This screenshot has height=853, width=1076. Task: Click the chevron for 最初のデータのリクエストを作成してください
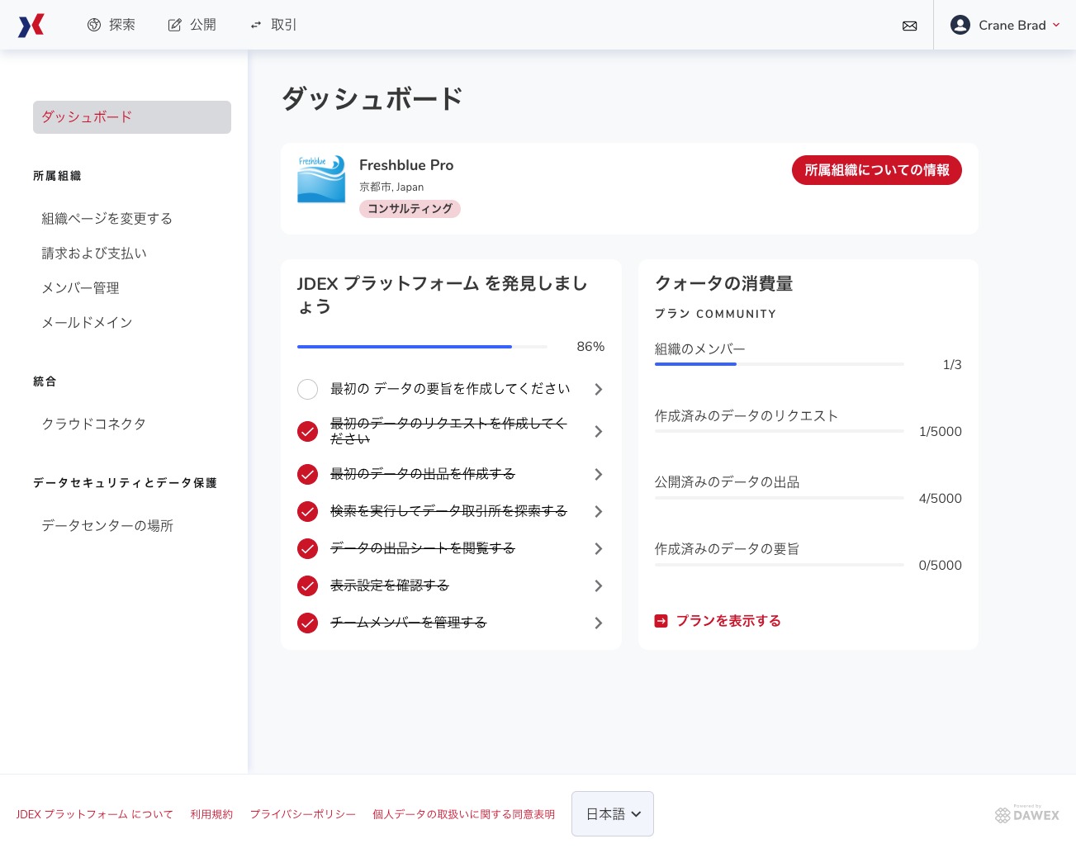pyautogui.click(x=599, y=432)
